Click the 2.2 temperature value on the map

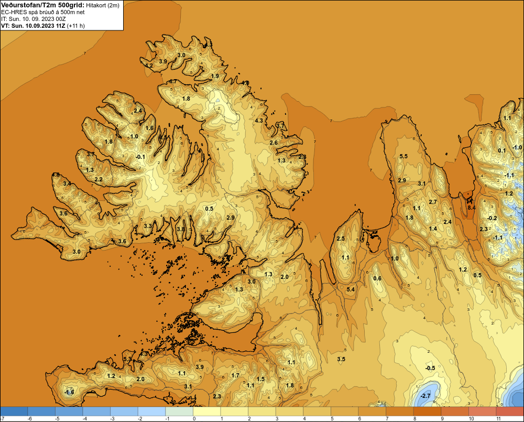point(99,180)
